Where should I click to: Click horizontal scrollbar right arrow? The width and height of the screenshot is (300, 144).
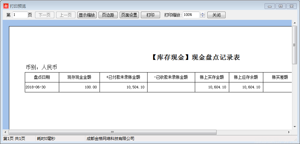(289, 132)
